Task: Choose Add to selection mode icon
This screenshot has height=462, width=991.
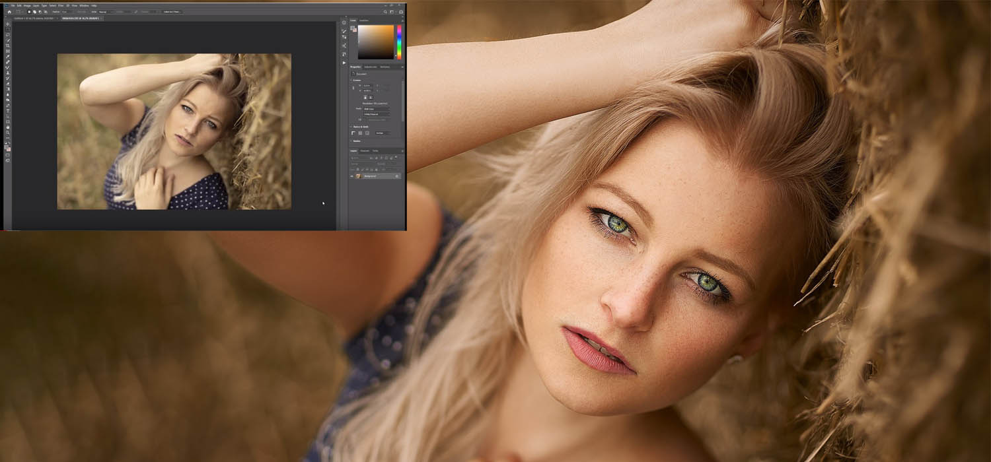Action: tap(34, 12)
